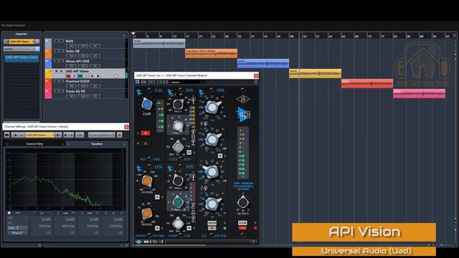Click the second 550L EQ band knob
This screenshot has width=459, height=258.
point(212,140)
